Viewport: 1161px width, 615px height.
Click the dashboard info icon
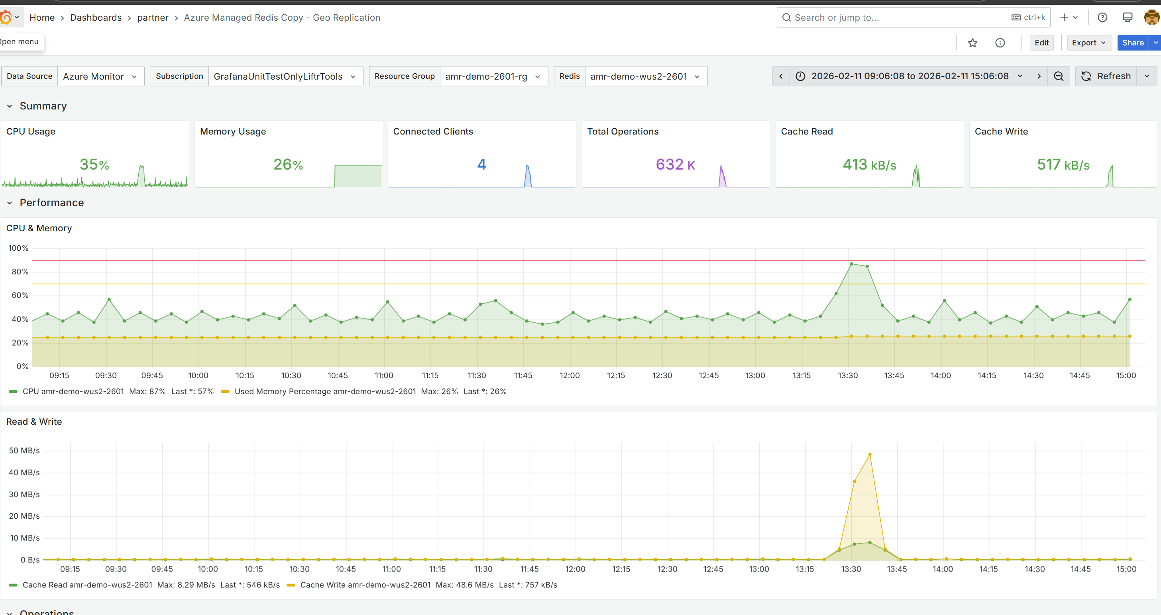click(1000, 43)
